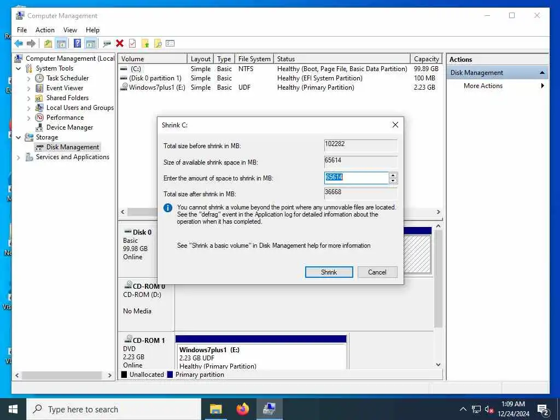560x420 pixels.
Task: Click the folder with magnifier icon
Action: (157, 44)
